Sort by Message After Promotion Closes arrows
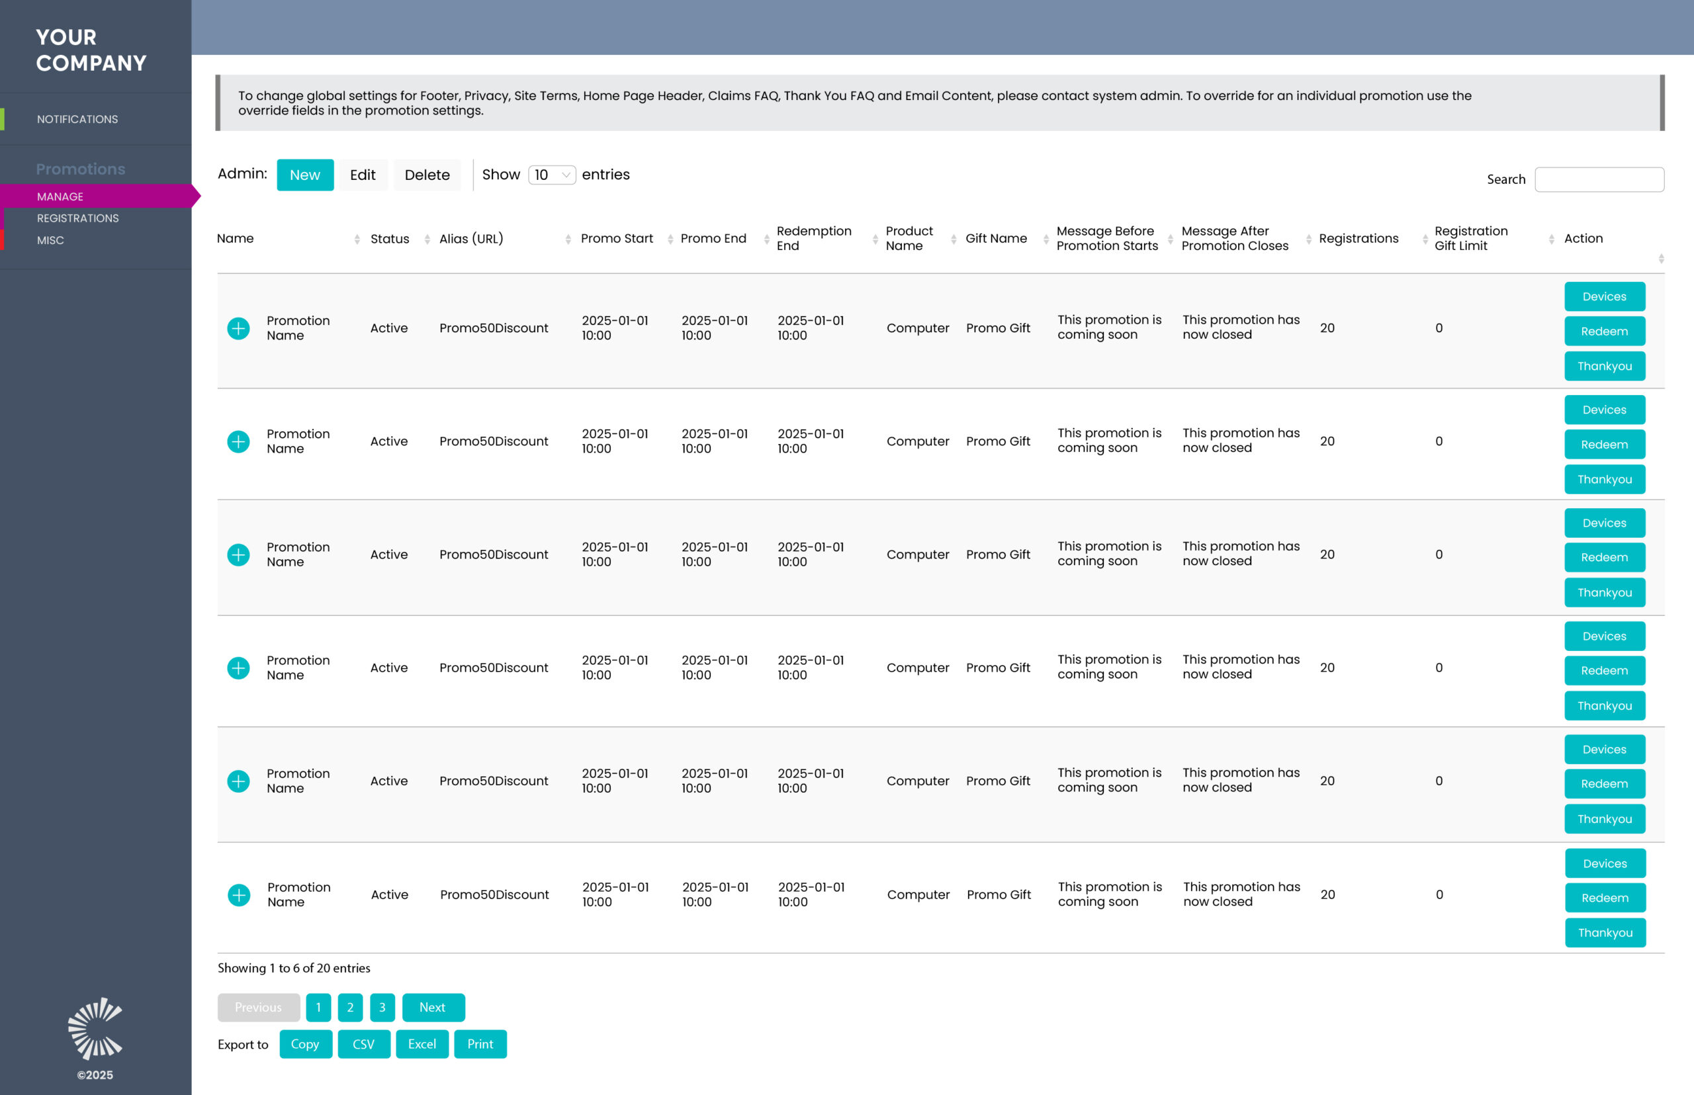Image resolution: width=1694 pixels, height=1095 pixels. (1308, 240)
